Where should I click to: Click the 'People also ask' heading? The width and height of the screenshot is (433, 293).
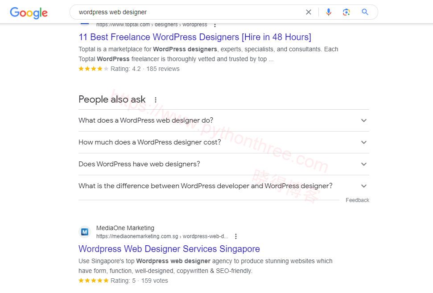click(112, 99)
